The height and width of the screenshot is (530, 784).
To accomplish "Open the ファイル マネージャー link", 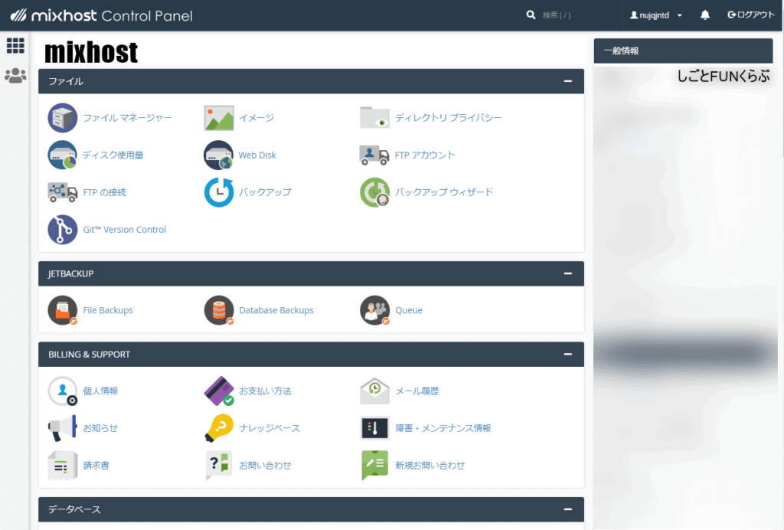I will point(128,118).
